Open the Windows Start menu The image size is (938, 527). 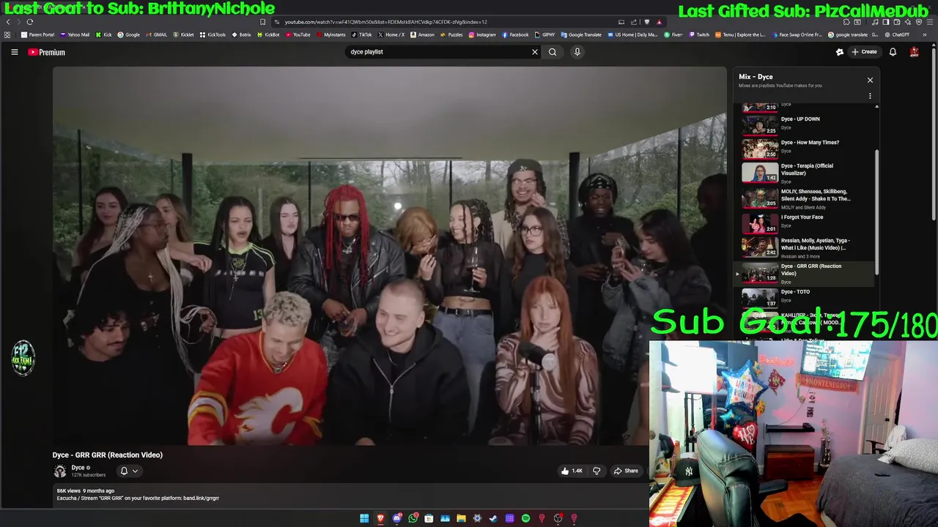[364, 518]
